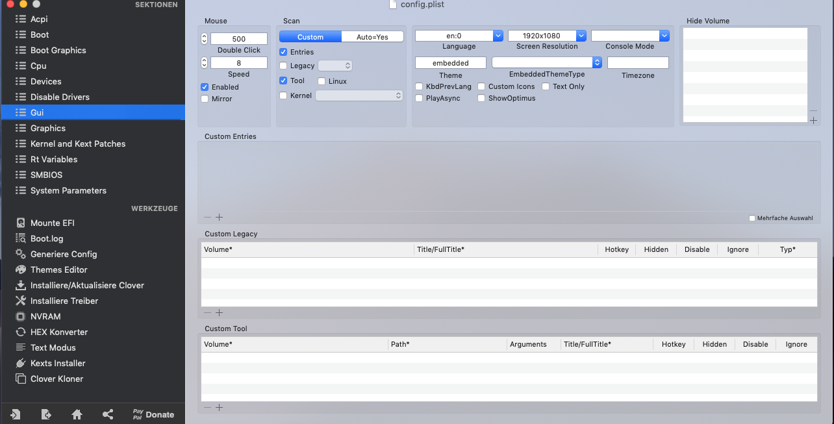
Task: Enable Scan Kernel checkbox
Action: (283, 95)
